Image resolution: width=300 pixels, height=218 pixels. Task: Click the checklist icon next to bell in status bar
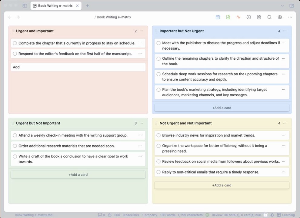coord(265,215)
